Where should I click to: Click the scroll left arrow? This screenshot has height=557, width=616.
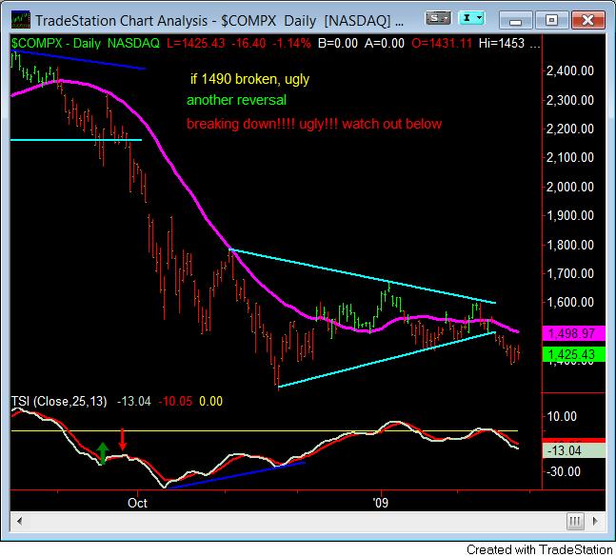click(19, 521)
